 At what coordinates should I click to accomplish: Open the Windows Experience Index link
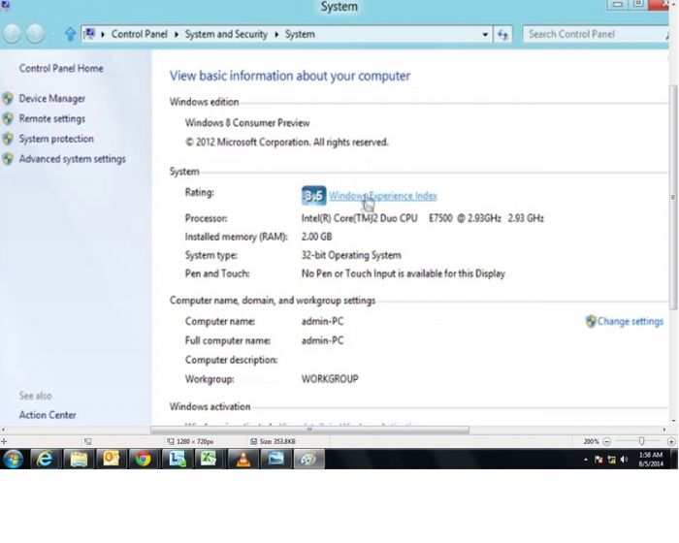click(x=383, y=196)
